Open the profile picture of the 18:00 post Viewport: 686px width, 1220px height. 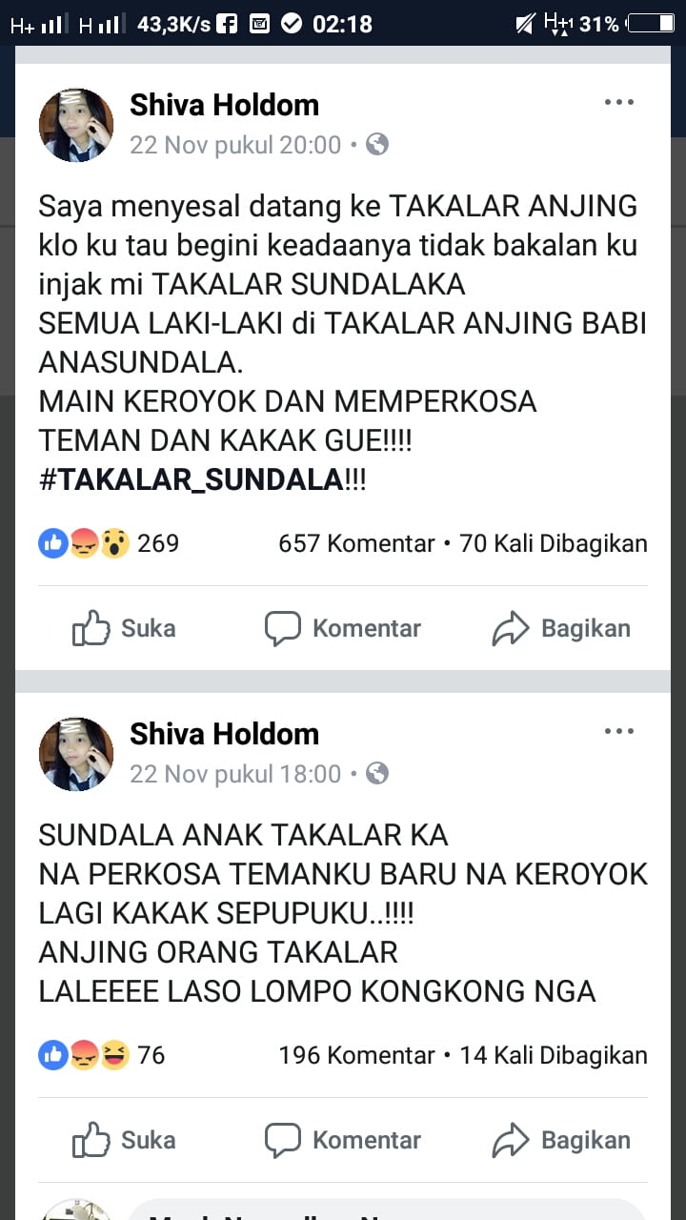pos(76,754)
